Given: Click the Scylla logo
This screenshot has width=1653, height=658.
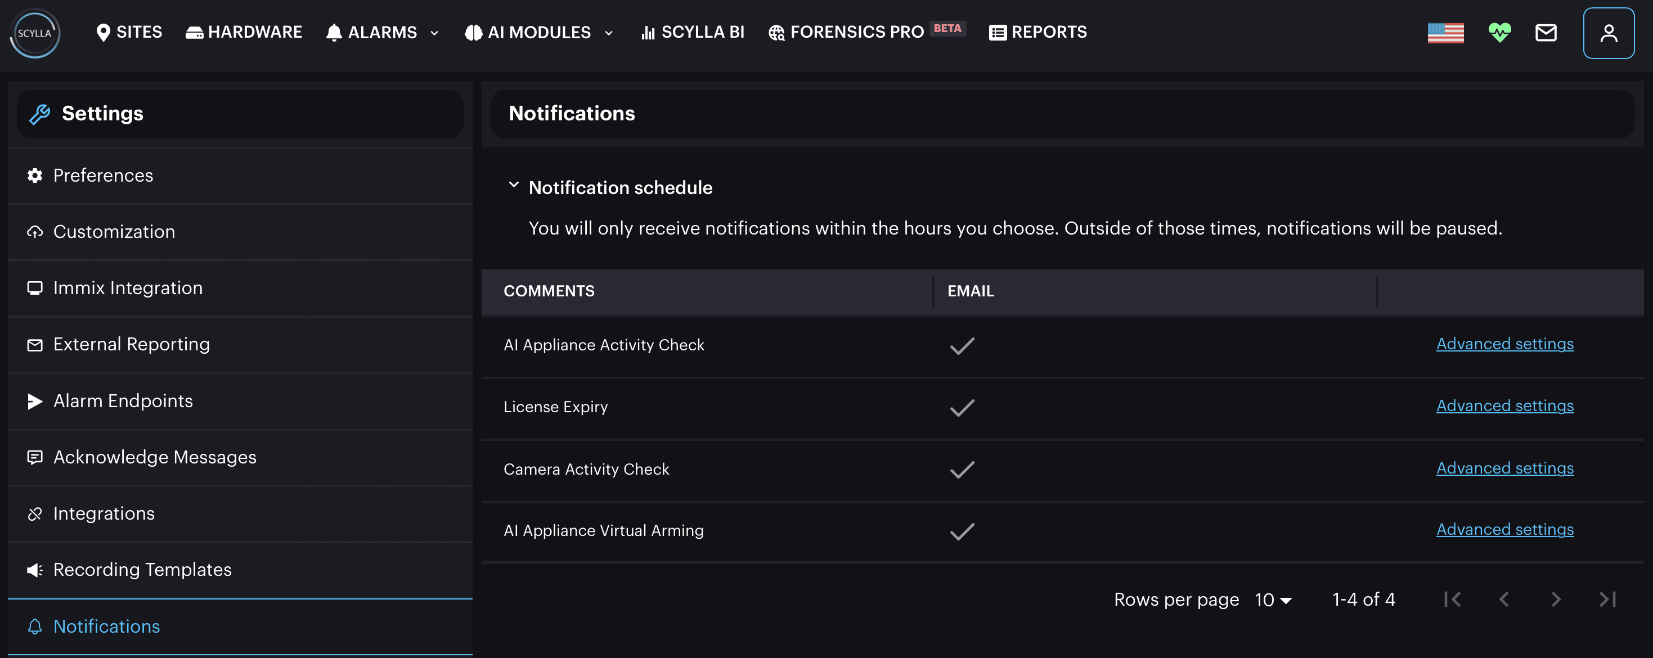Looking at the screenshot, I should tap(35, 33).
